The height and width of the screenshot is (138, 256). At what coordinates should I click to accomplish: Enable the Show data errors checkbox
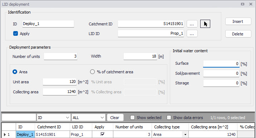pyautogui.click(x=169, y=117)
